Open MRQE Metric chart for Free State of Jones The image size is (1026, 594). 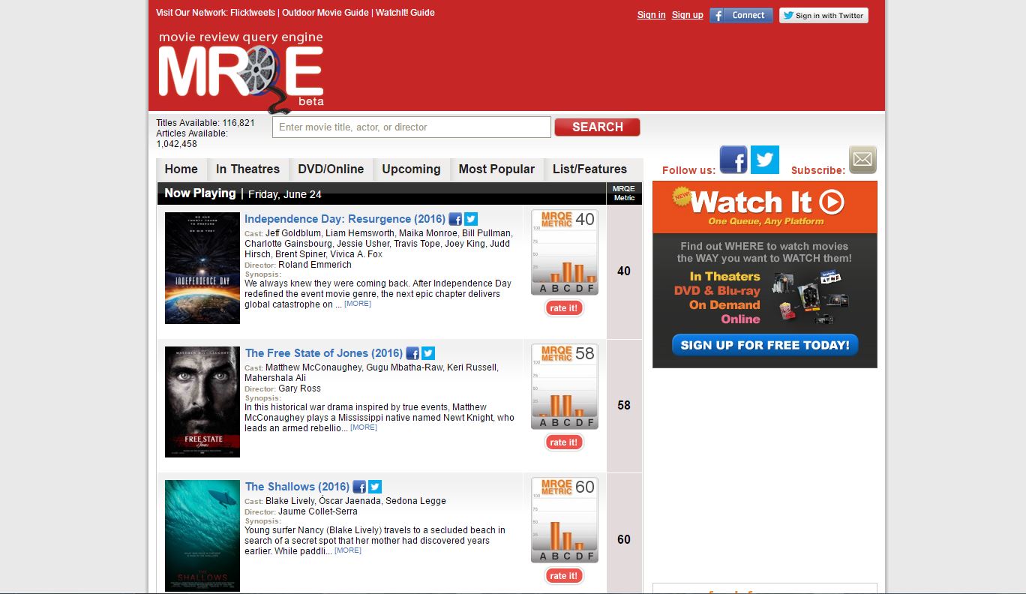[x=565, y=386]
